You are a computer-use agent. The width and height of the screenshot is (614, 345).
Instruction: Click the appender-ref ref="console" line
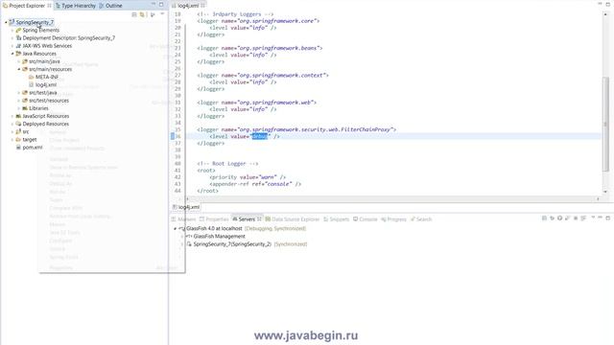coord(255,184)
